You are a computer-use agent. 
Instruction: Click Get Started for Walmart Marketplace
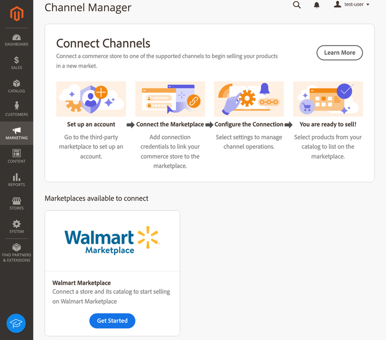point(112,320)
